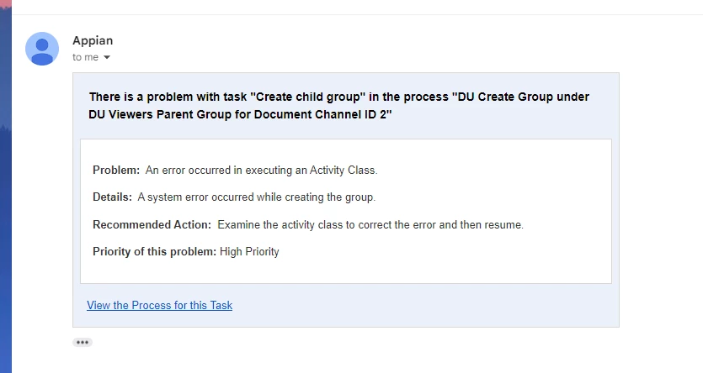Click the "Priority of this problem:" label
The width and height of the screenshot is (703, 373).
pyautogui.click(x=154, y=251)
